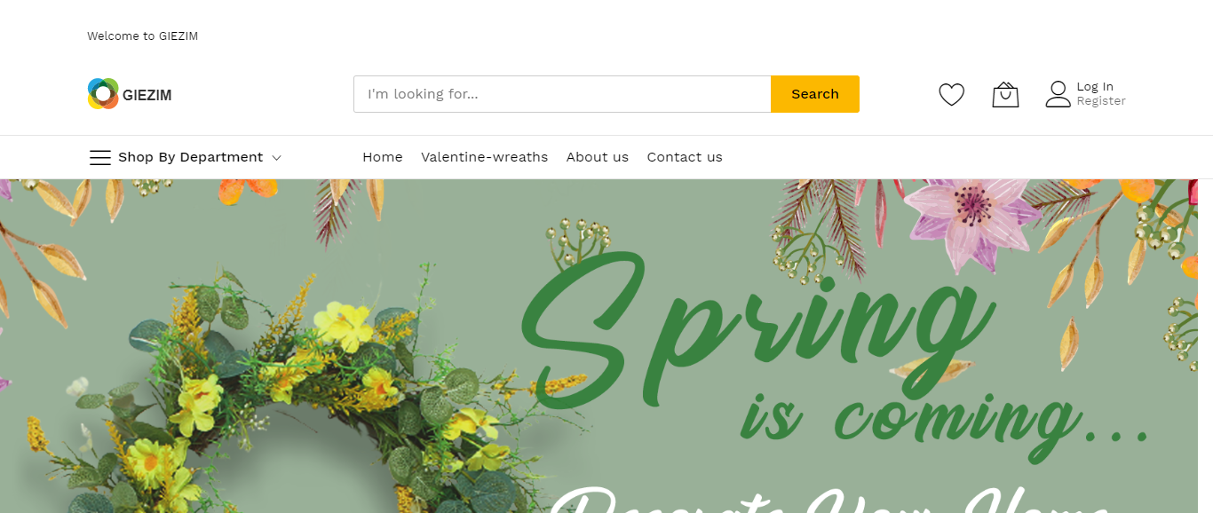
Task: Go to the Home menu item
Action: pyautogui.click(x=382, y=157)
